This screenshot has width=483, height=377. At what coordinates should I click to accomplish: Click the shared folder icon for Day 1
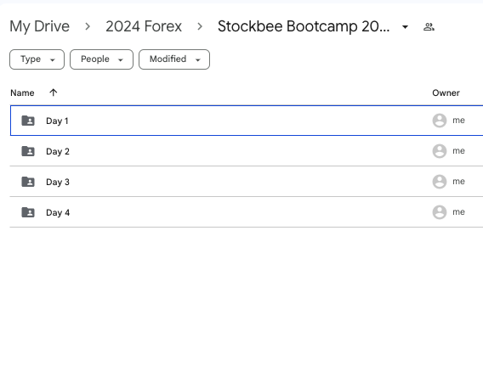[28, 121]
